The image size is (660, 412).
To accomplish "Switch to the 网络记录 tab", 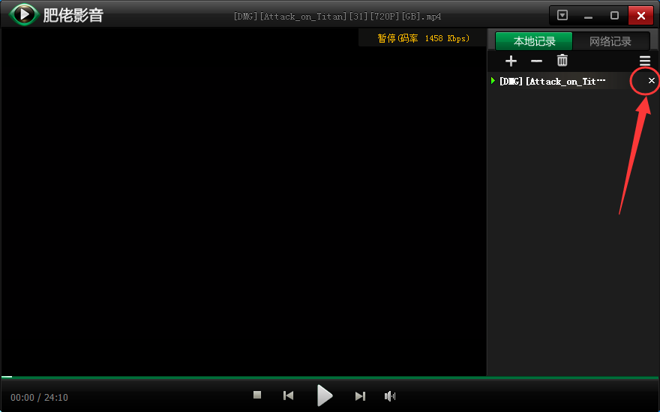I will point(610,41).
